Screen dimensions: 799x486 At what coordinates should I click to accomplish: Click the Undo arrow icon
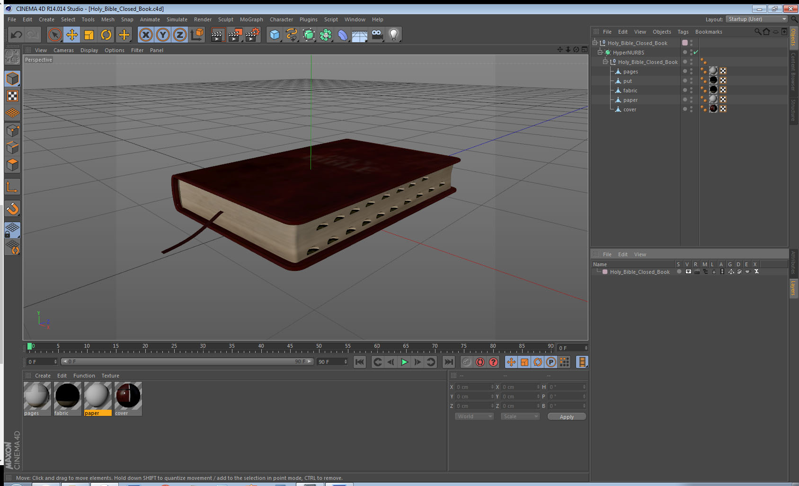click(x=17, y=35)
